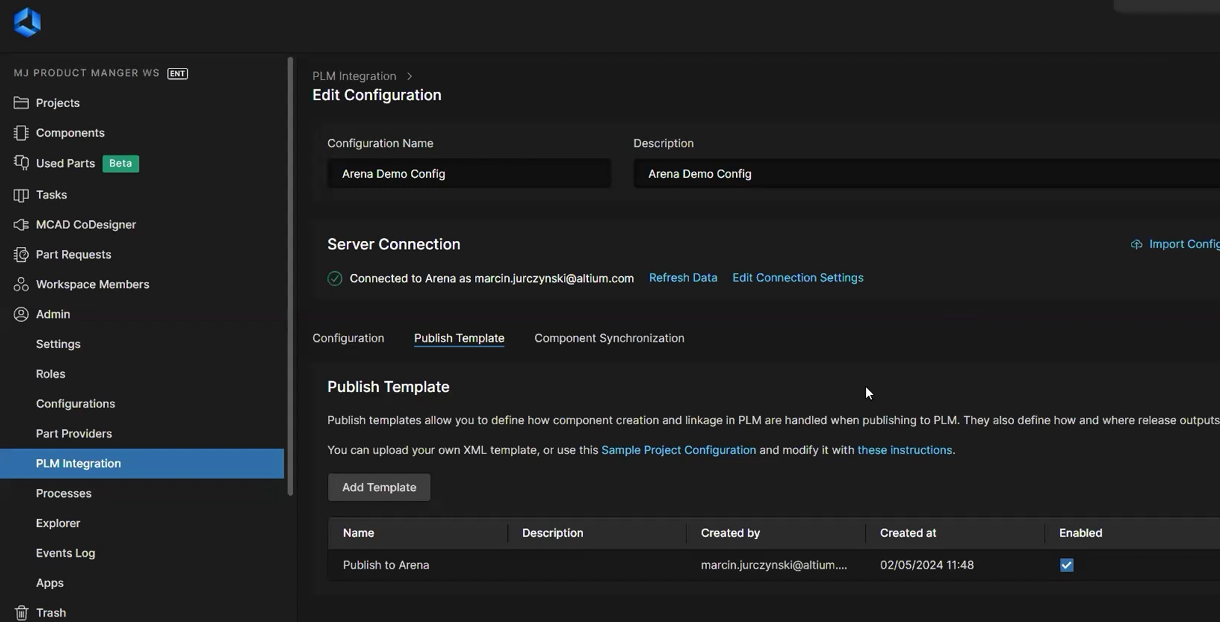Click Edit Connection Settings link
Image resolution: width=1220 pixels, height=622 pixels.
[798, 277]
